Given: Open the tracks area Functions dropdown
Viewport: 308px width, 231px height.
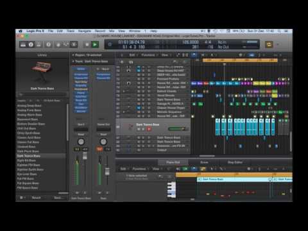Looking at the screenshot, I should [x=149, y=55].
